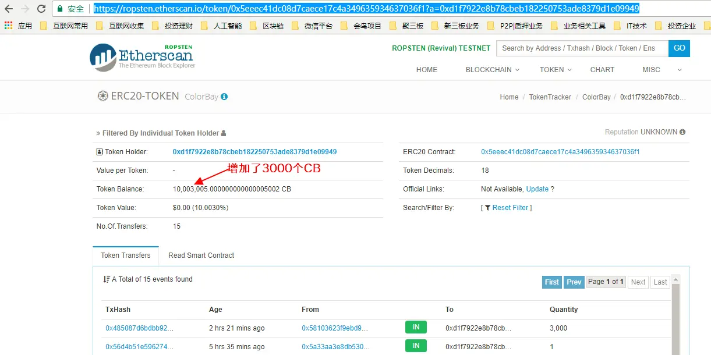The width and height of the screenshot is (711, 355).
Task: Click TokenTracker in the breadcrumb
Action: [x=550, y=97]
